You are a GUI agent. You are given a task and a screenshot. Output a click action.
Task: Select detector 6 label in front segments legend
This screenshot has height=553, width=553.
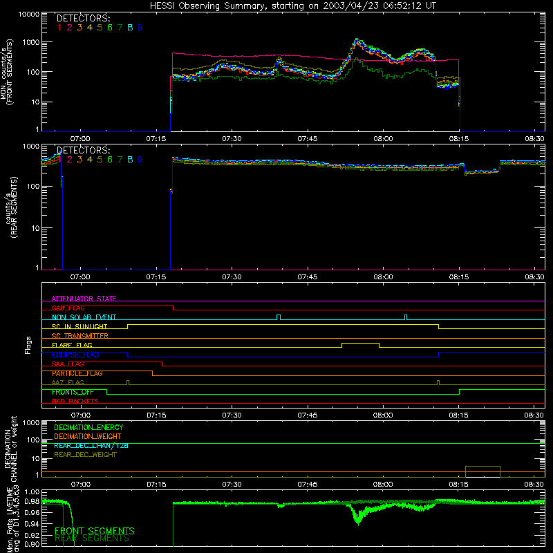tap(110, 28)
